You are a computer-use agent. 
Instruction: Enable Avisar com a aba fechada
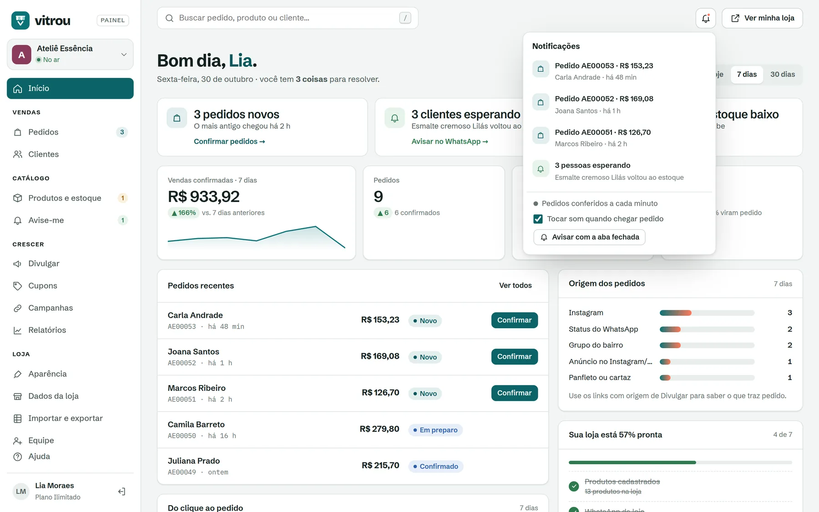click(x=589, y=237)
